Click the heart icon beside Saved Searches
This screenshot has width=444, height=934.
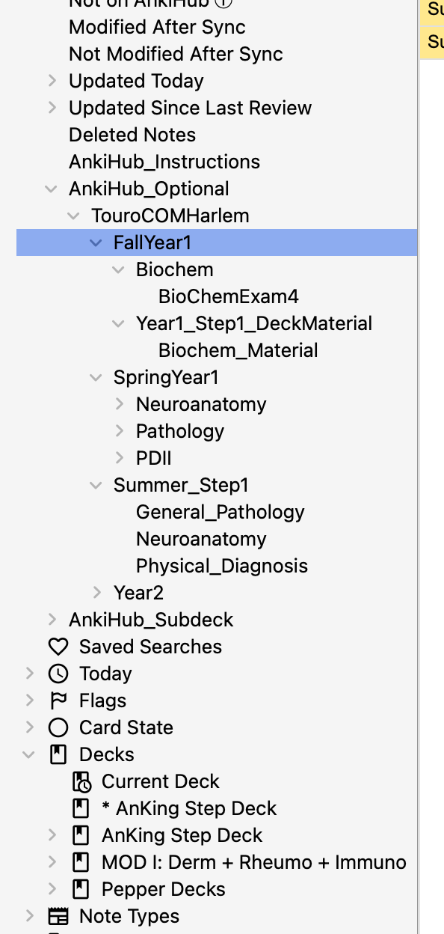coord(58,647)
